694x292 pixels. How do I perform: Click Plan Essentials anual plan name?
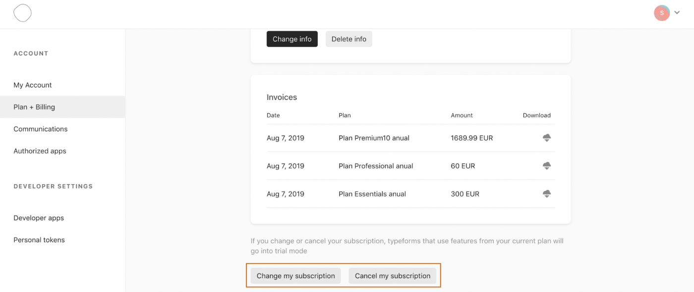click(x=372, y=194)
